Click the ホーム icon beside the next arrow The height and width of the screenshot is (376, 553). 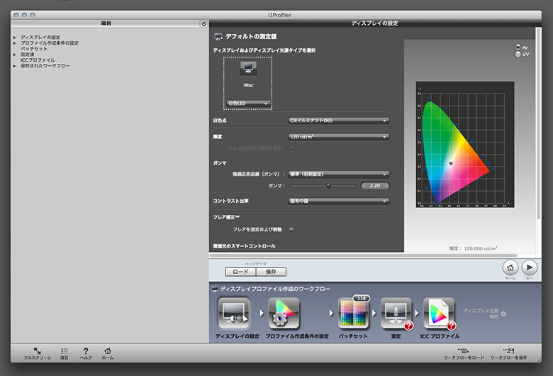(x=510, y=267)
